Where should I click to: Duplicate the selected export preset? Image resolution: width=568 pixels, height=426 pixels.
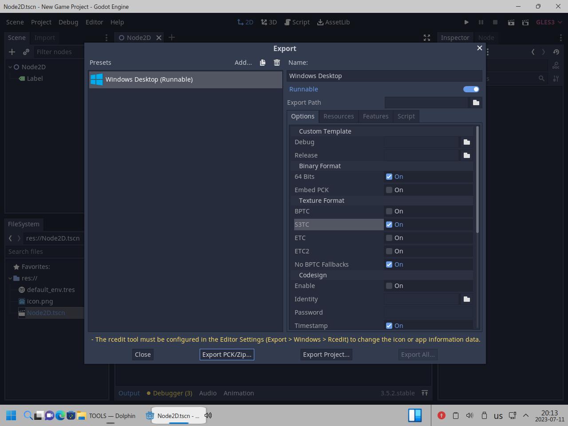(263, 63)
